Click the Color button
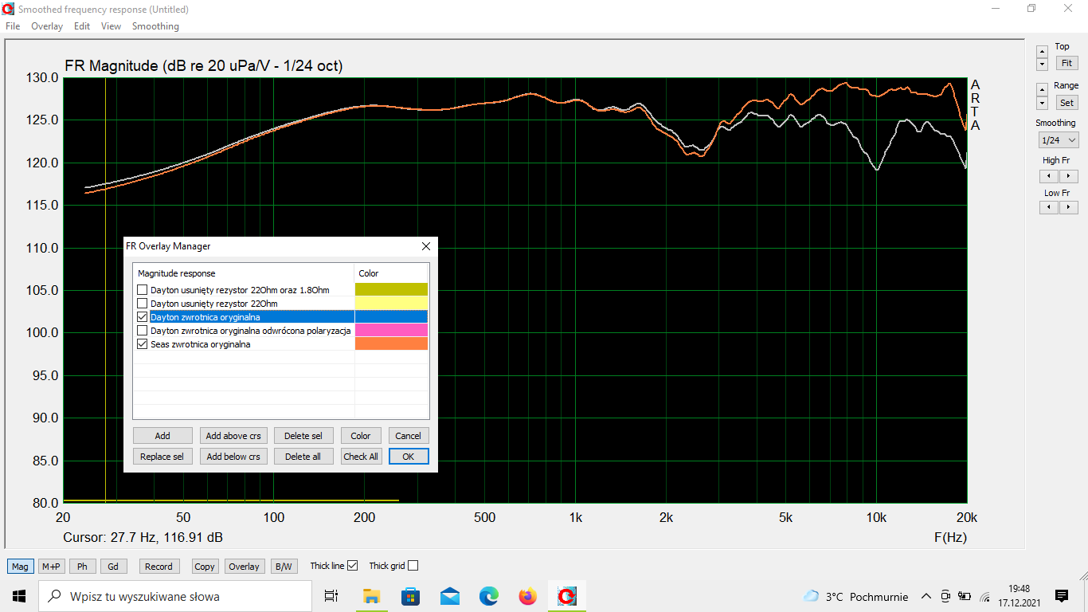Image resolution: width=1088 pixels, height=612 pixels. pyautogui.click(x=361, y=436)
